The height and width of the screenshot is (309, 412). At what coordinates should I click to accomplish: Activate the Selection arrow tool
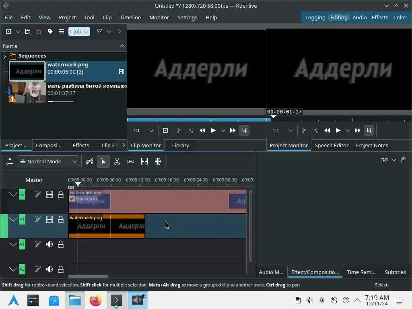(103, 161)
